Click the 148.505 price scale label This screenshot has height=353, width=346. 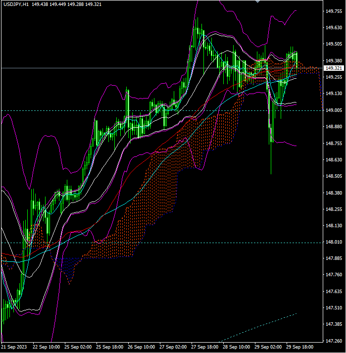pyautogui.click(x=334, y=176)
